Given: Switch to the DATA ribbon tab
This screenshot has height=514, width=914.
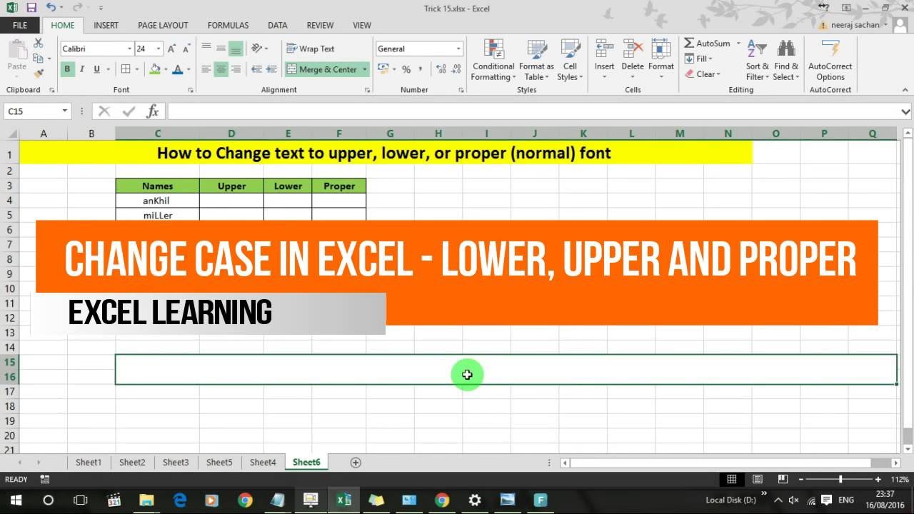Looking at the screenshot, I should click(x=278, y=25).
